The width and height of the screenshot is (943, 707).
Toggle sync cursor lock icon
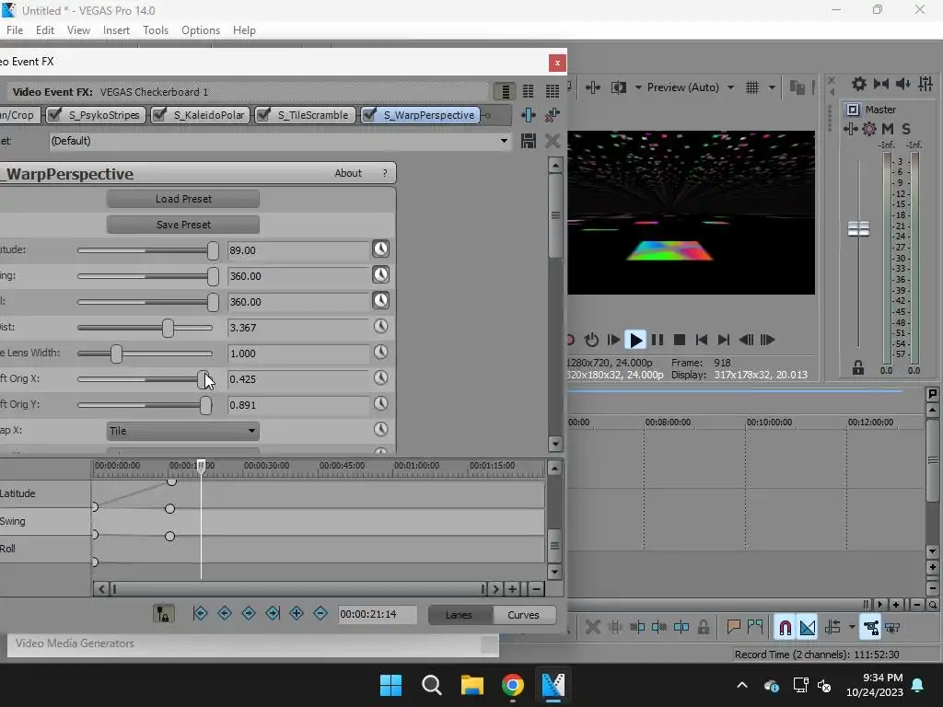(x=163, y=614)
